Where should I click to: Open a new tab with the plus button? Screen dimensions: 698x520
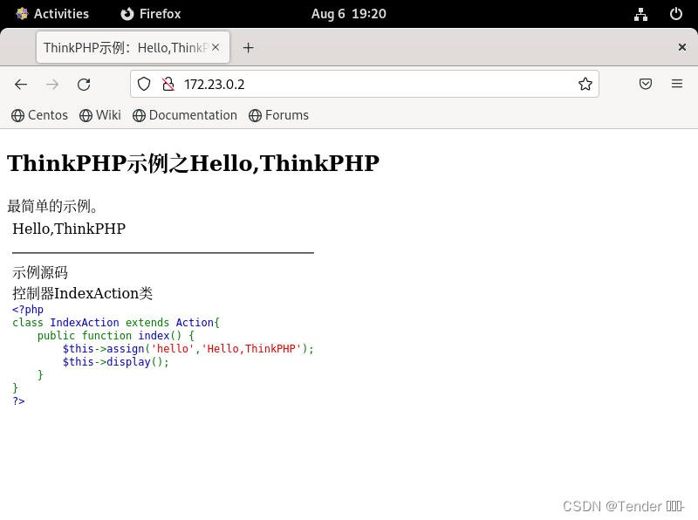pos(248,47)
